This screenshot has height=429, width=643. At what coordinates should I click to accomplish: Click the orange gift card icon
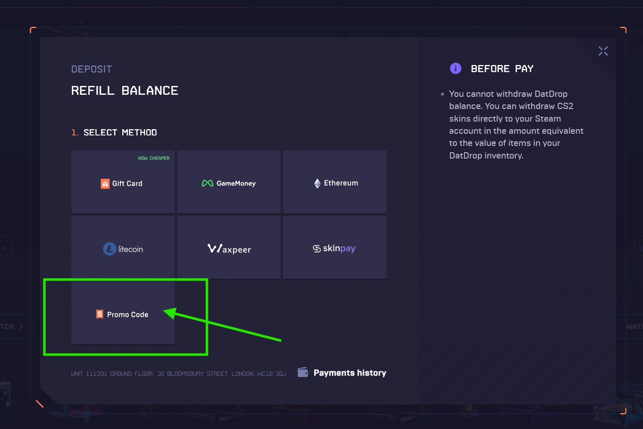[x=105, y=183]
